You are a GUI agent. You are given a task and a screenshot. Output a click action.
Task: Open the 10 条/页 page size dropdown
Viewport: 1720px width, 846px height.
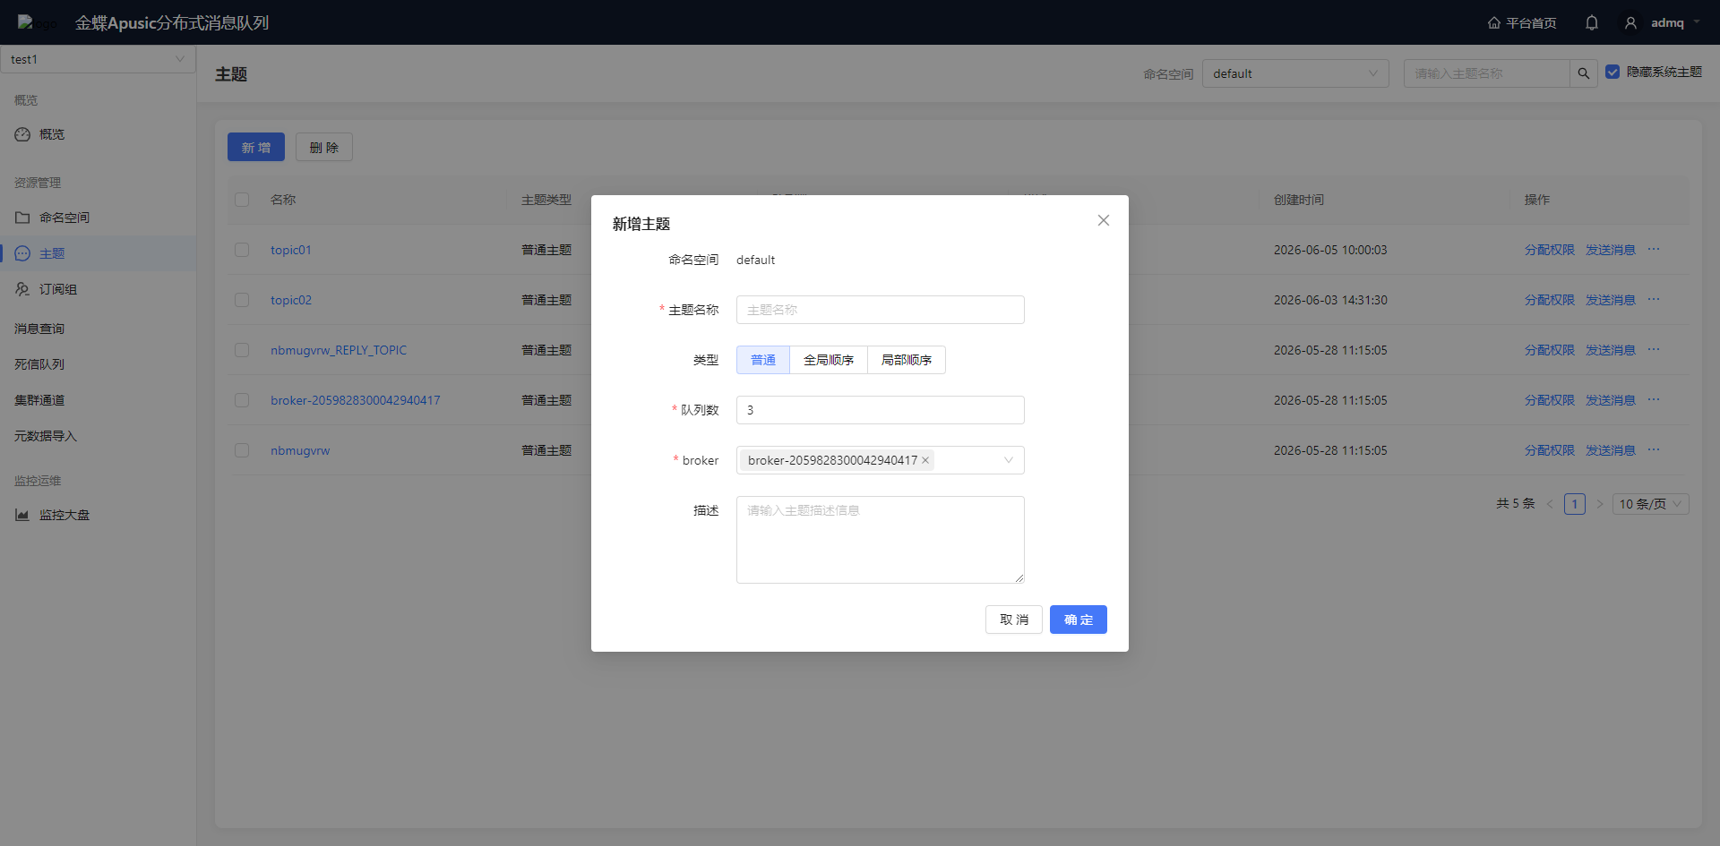coord(1651,504)
